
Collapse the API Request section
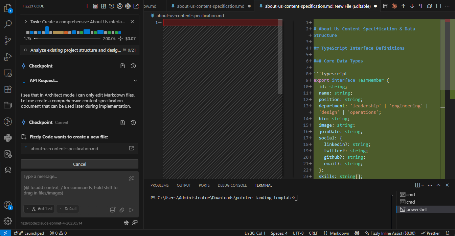click(135, 80)
